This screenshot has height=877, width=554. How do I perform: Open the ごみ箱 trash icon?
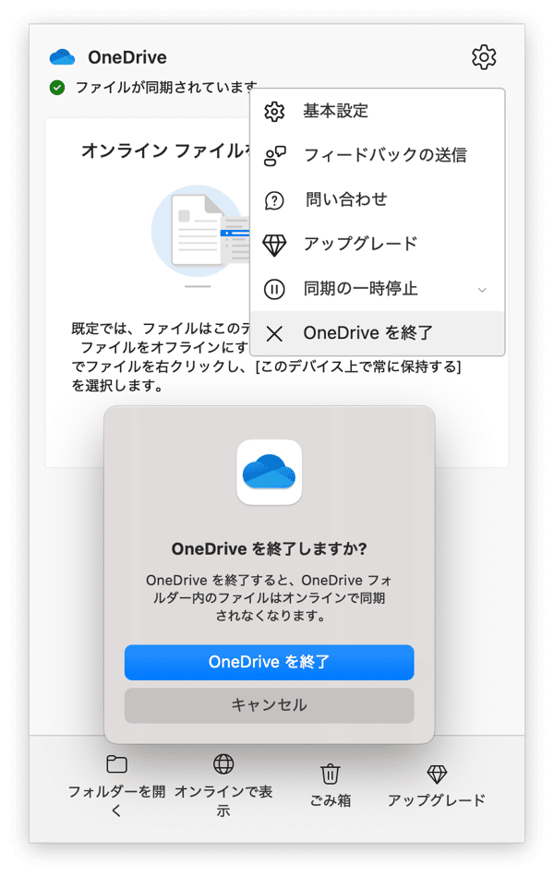[x=331, y=786]
